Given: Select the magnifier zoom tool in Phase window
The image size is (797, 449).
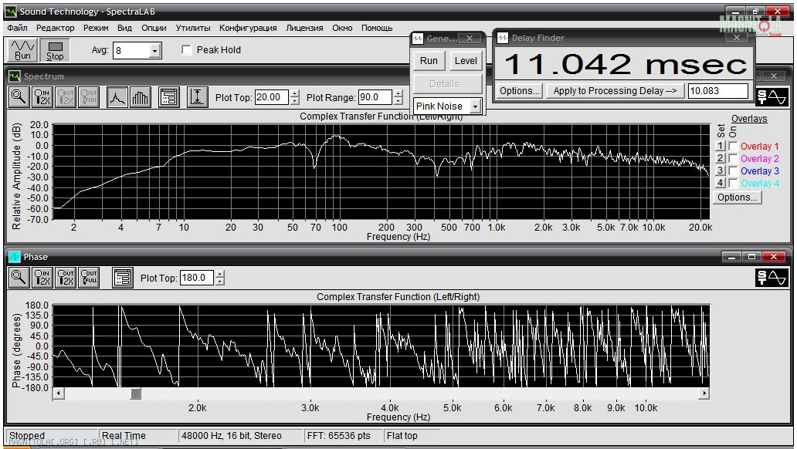Looking at the screenshot, I should click(x=19, y=277).
